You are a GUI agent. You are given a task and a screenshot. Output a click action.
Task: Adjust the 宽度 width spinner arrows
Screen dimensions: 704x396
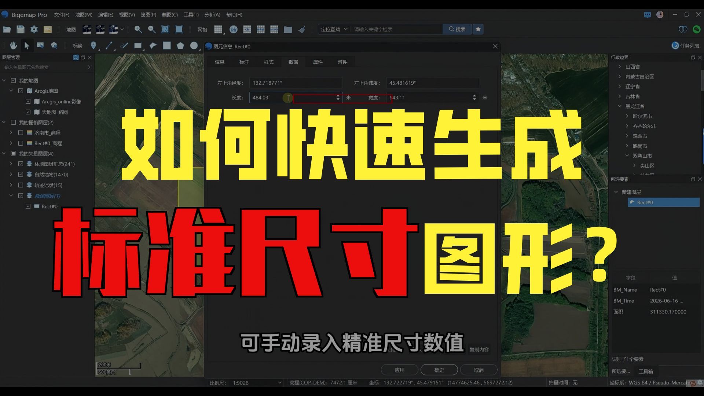(474, 98)
